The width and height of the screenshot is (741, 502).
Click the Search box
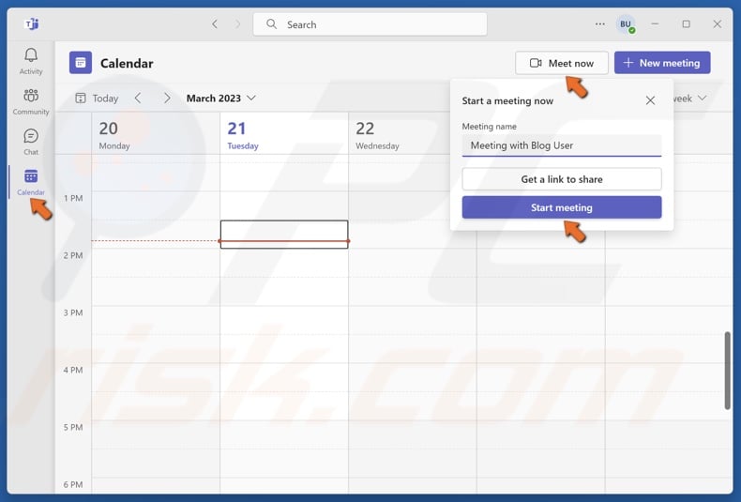tap(370, 24)
